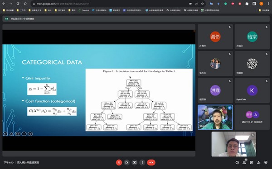Open camera permission icon in address bar
Viewport: 272px width, 169px height.
[190, 4]
